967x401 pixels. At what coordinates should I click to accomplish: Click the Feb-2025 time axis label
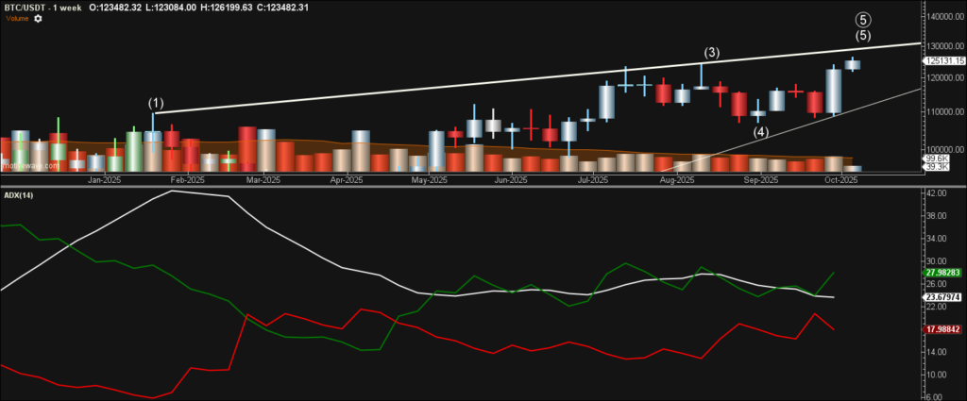188,180
